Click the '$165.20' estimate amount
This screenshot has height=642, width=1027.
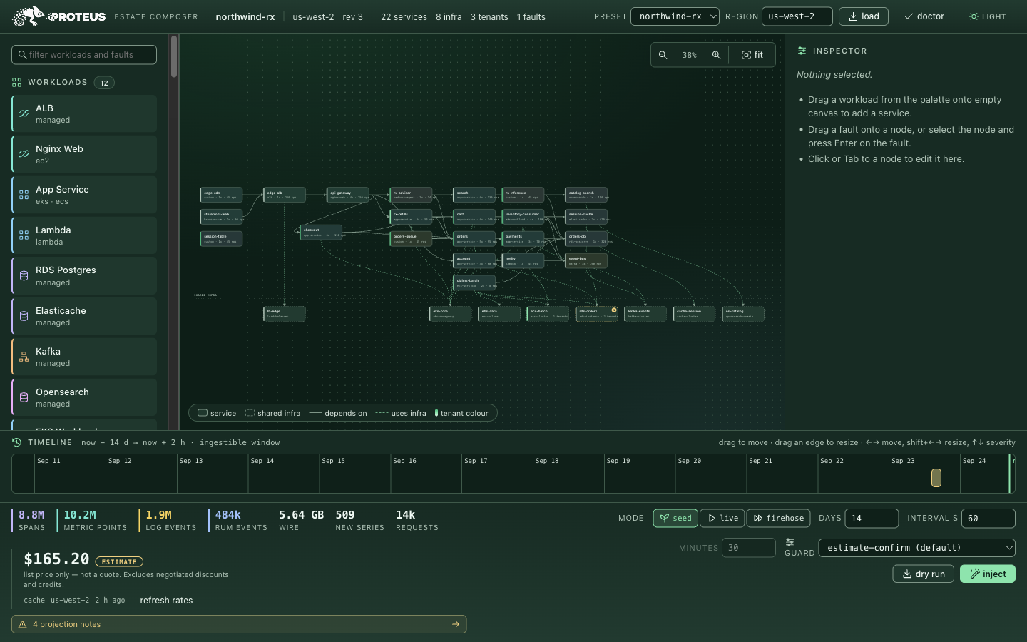(56, 559)
